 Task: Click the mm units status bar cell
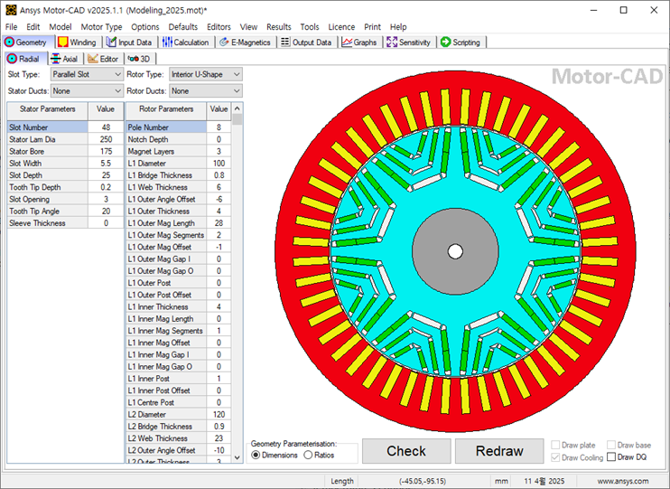point(501,481)
